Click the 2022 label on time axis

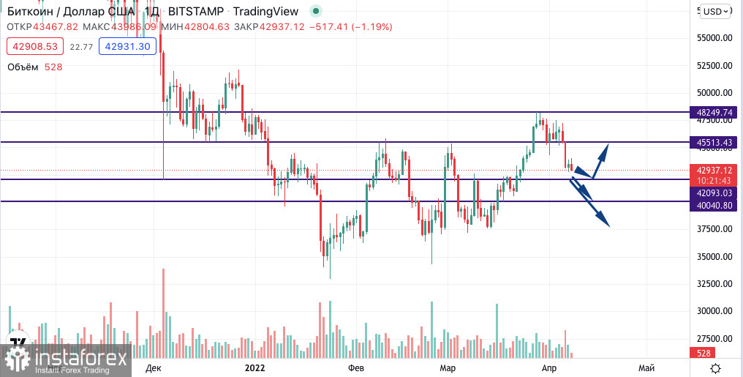point(255,367)
